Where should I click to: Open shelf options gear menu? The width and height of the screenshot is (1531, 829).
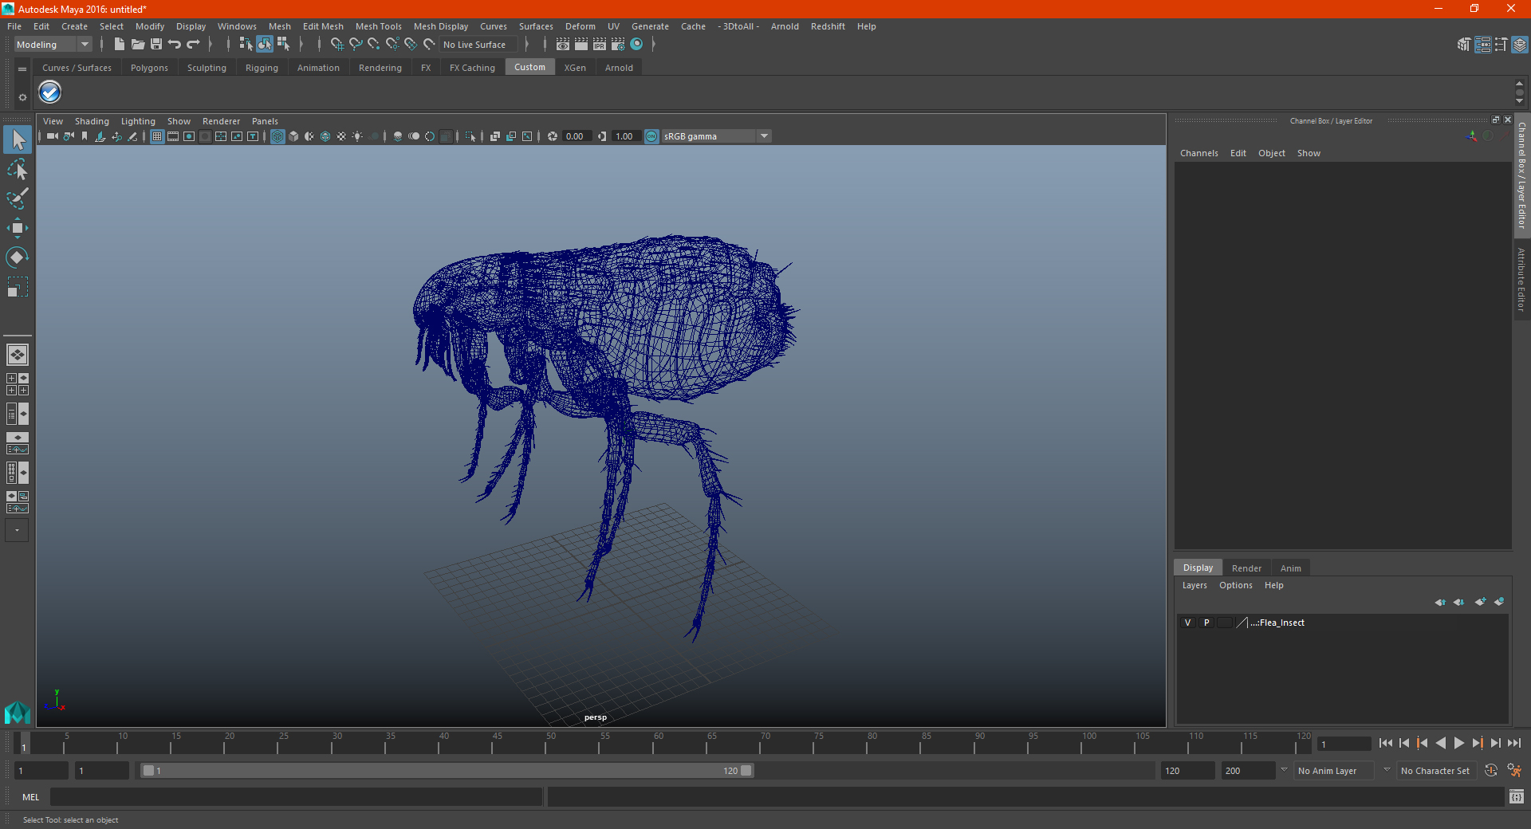coord(22,97)
